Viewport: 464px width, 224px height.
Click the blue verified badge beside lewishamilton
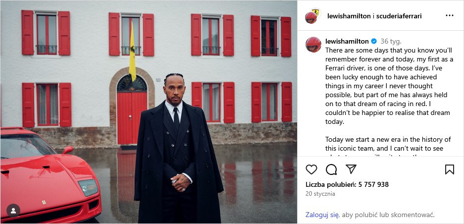(374, 41)
